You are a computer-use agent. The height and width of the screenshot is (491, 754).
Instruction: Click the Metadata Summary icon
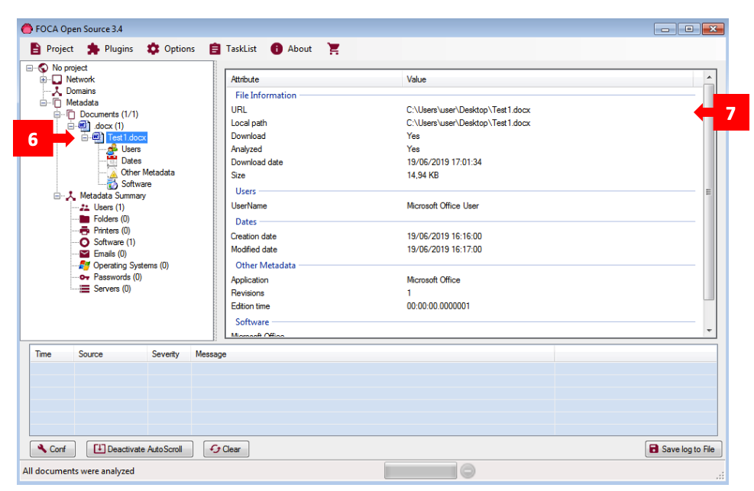[71, 195]
